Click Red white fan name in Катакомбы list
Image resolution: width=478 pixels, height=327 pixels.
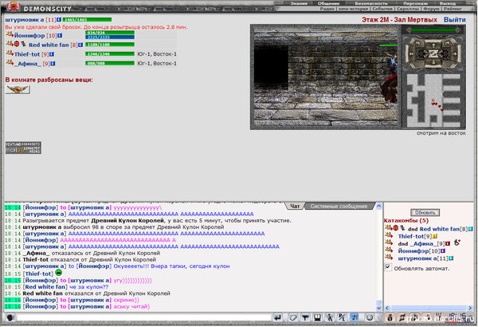(x=439, y=229)
